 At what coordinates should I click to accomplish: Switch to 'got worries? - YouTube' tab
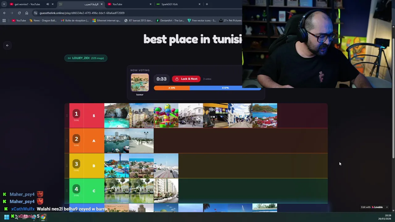(x=28, y=4)
